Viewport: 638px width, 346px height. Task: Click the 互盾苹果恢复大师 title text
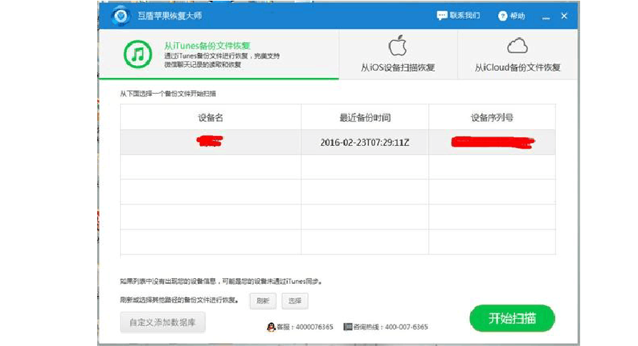coord(169,16)
